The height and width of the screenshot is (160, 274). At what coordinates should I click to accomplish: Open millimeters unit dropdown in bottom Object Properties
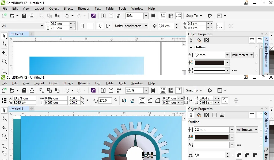tap(256, 130)
